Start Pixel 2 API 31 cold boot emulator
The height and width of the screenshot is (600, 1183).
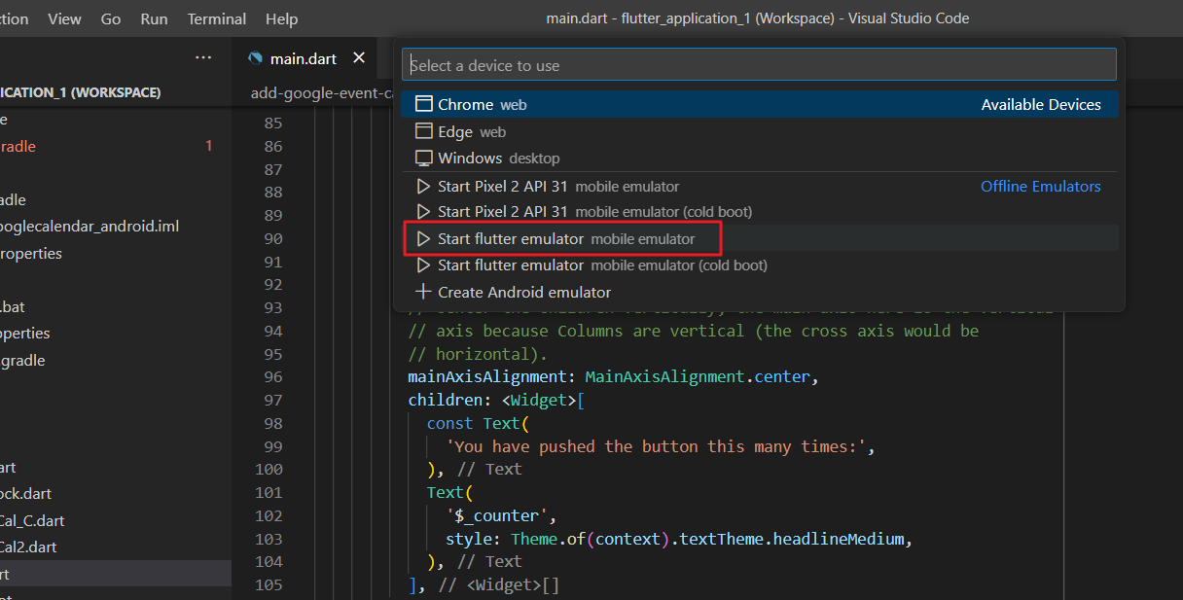pos(759,211)
